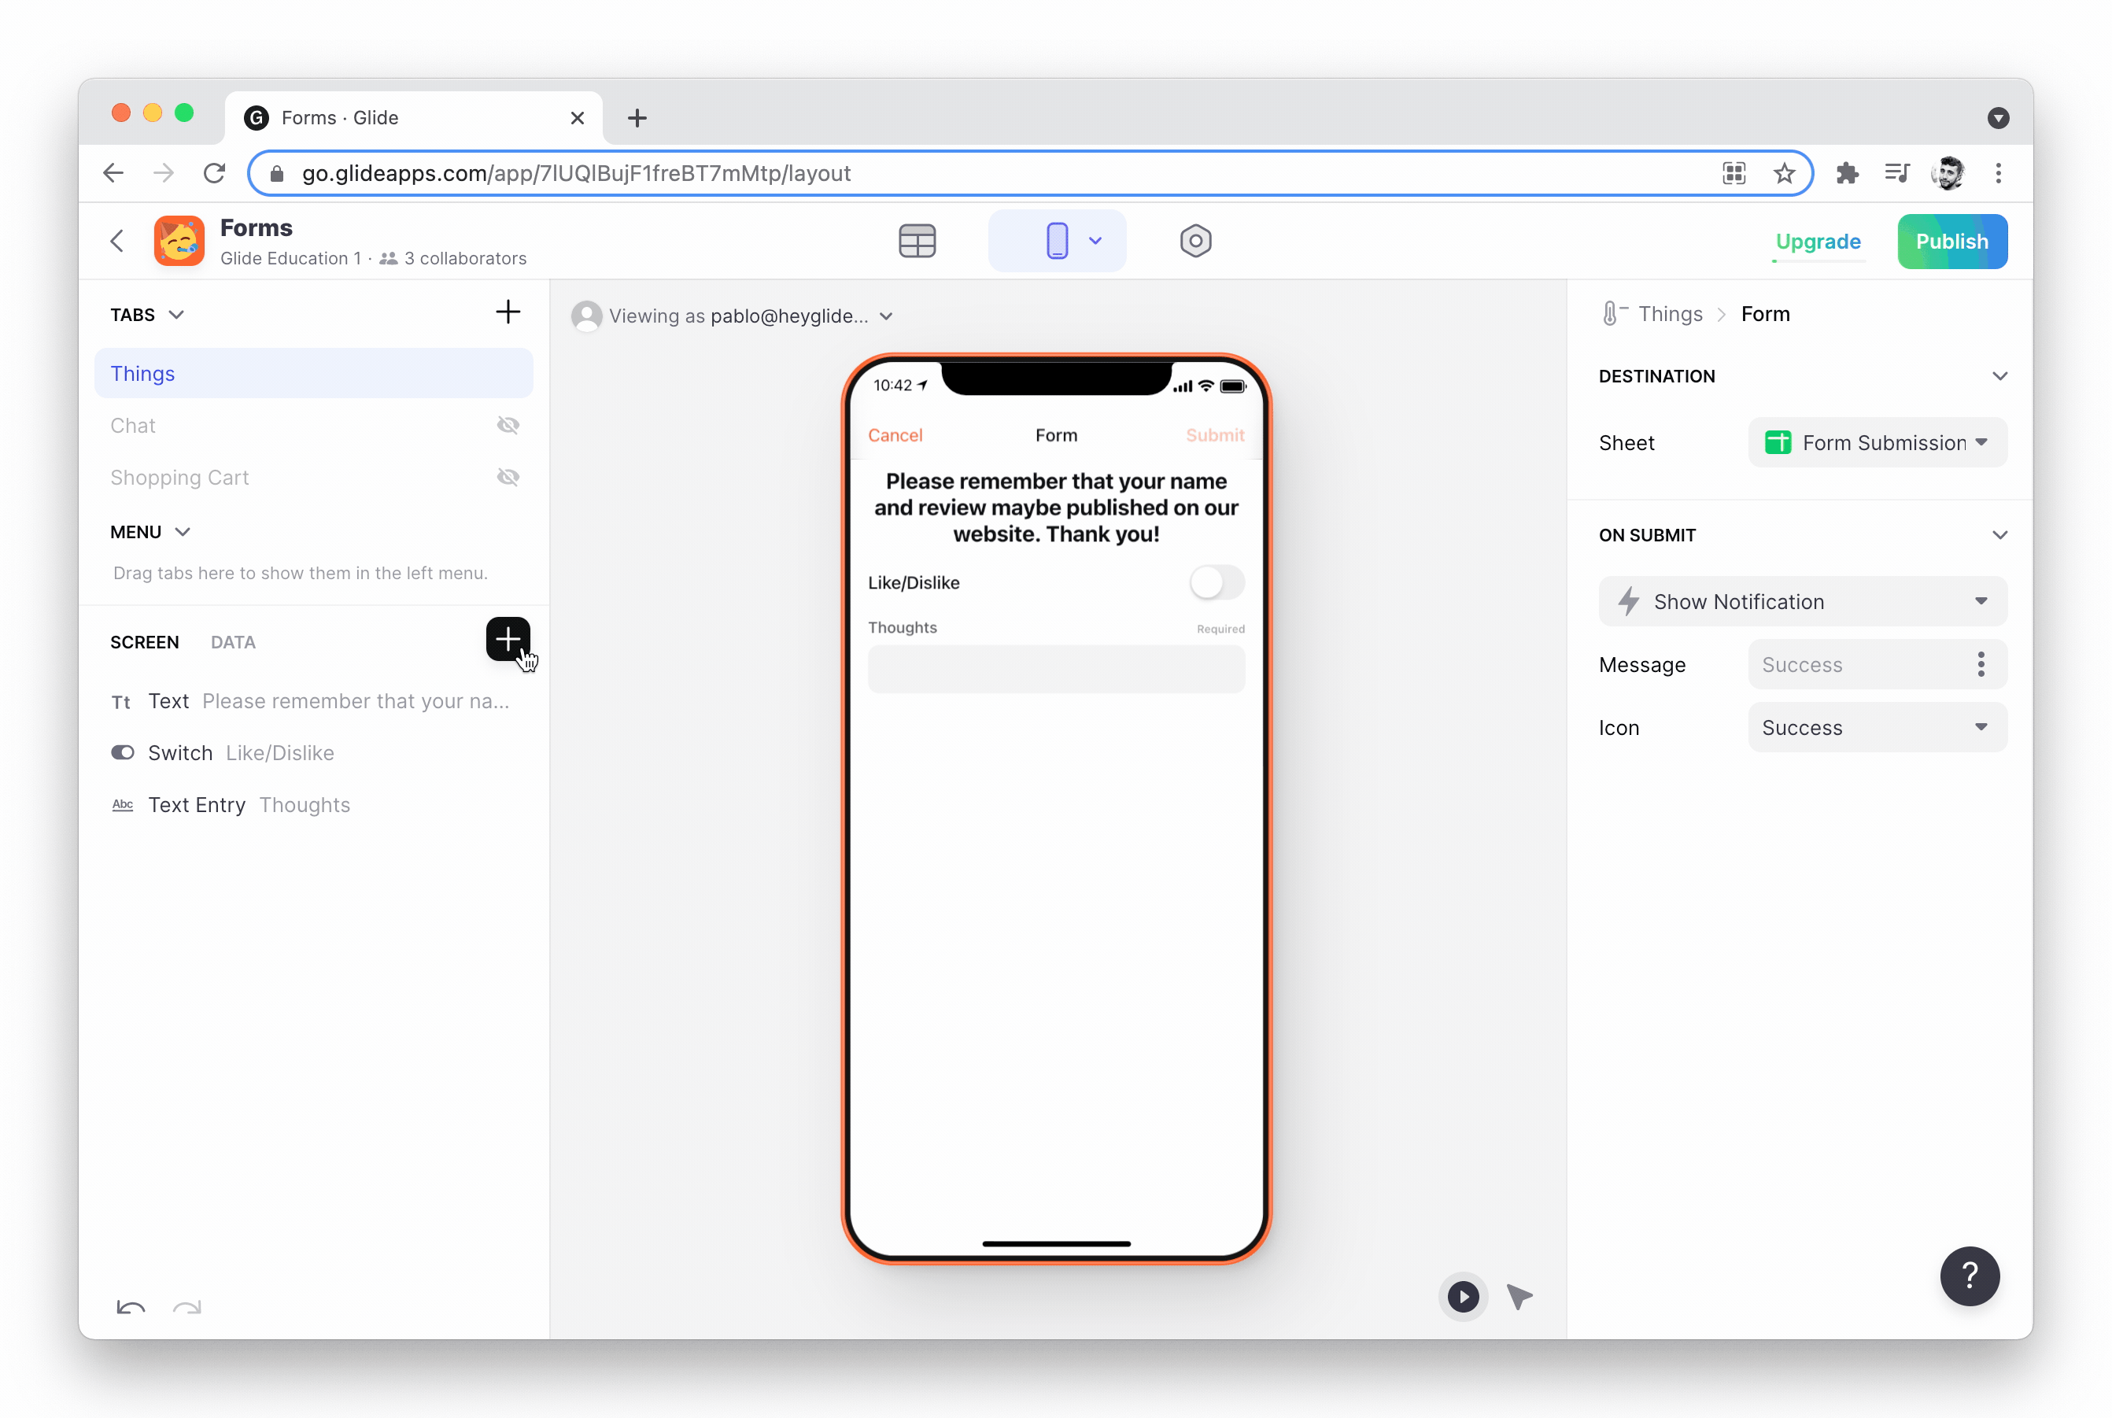Click the preview play button
The width and height of the screenshot is (2112, 1418).
click(1462, 1297)
